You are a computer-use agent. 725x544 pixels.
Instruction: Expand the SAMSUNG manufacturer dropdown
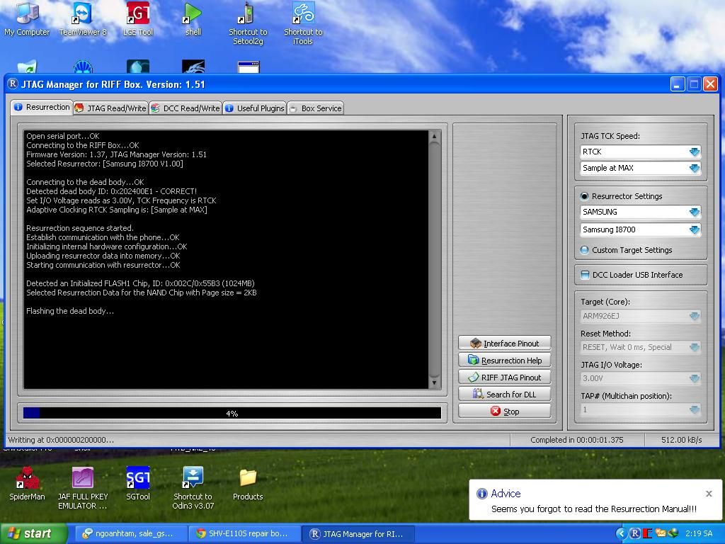coord(640,212)
